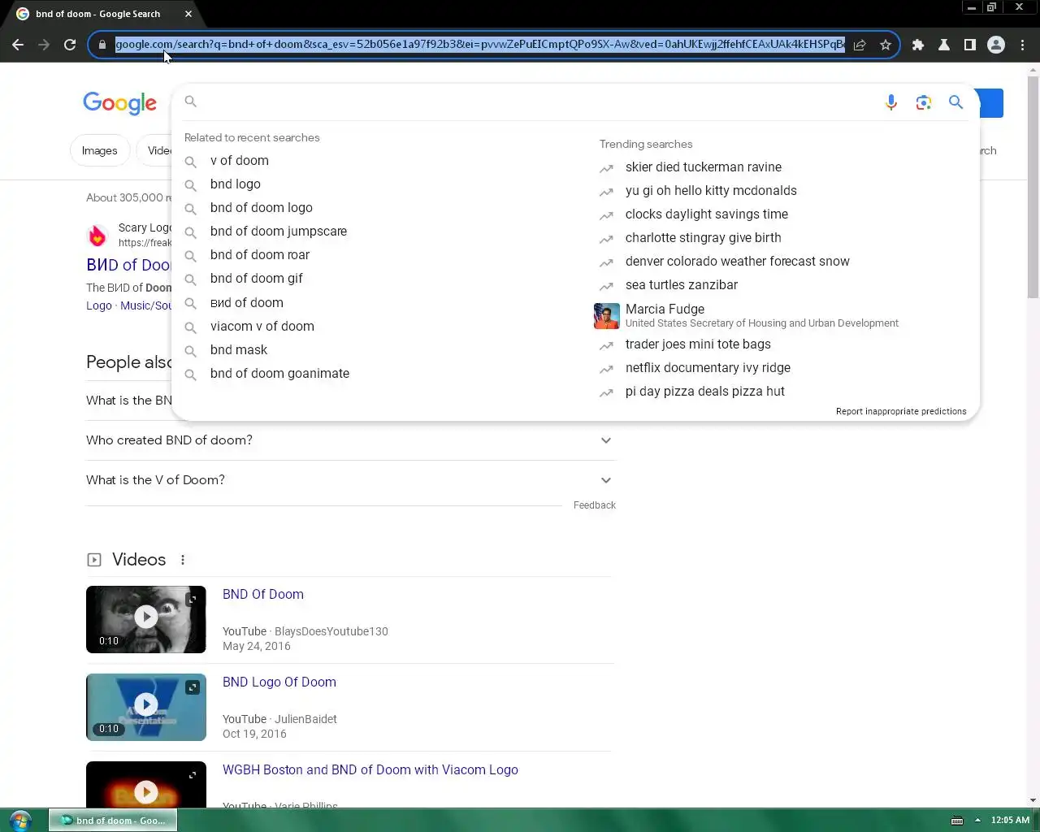1040x832 pixels.
Task: Open WGBH Boston and BND link
Action: (x=370, y=770)
